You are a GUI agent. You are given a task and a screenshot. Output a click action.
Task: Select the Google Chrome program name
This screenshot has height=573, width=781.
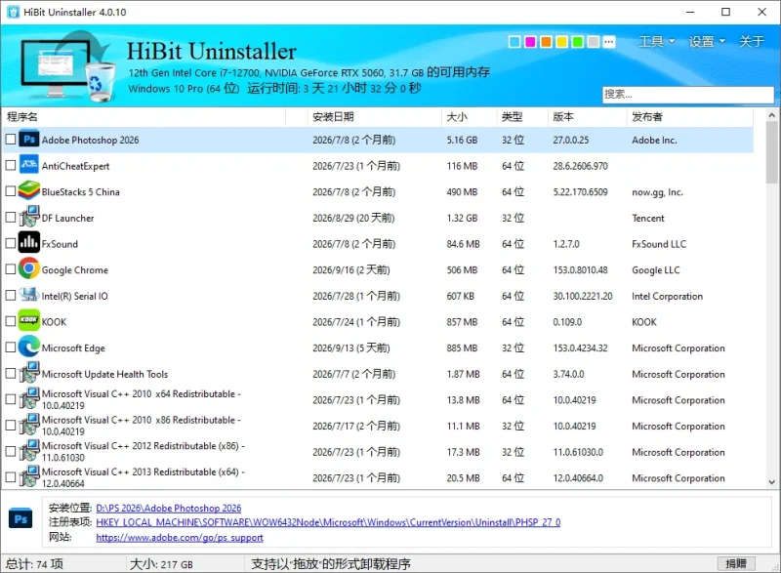(x=75, y=269)
